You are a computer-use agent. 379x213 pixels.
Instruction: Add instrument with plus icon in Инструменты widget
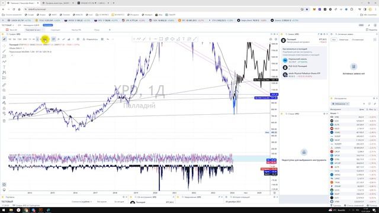click(x=364, y=104)
